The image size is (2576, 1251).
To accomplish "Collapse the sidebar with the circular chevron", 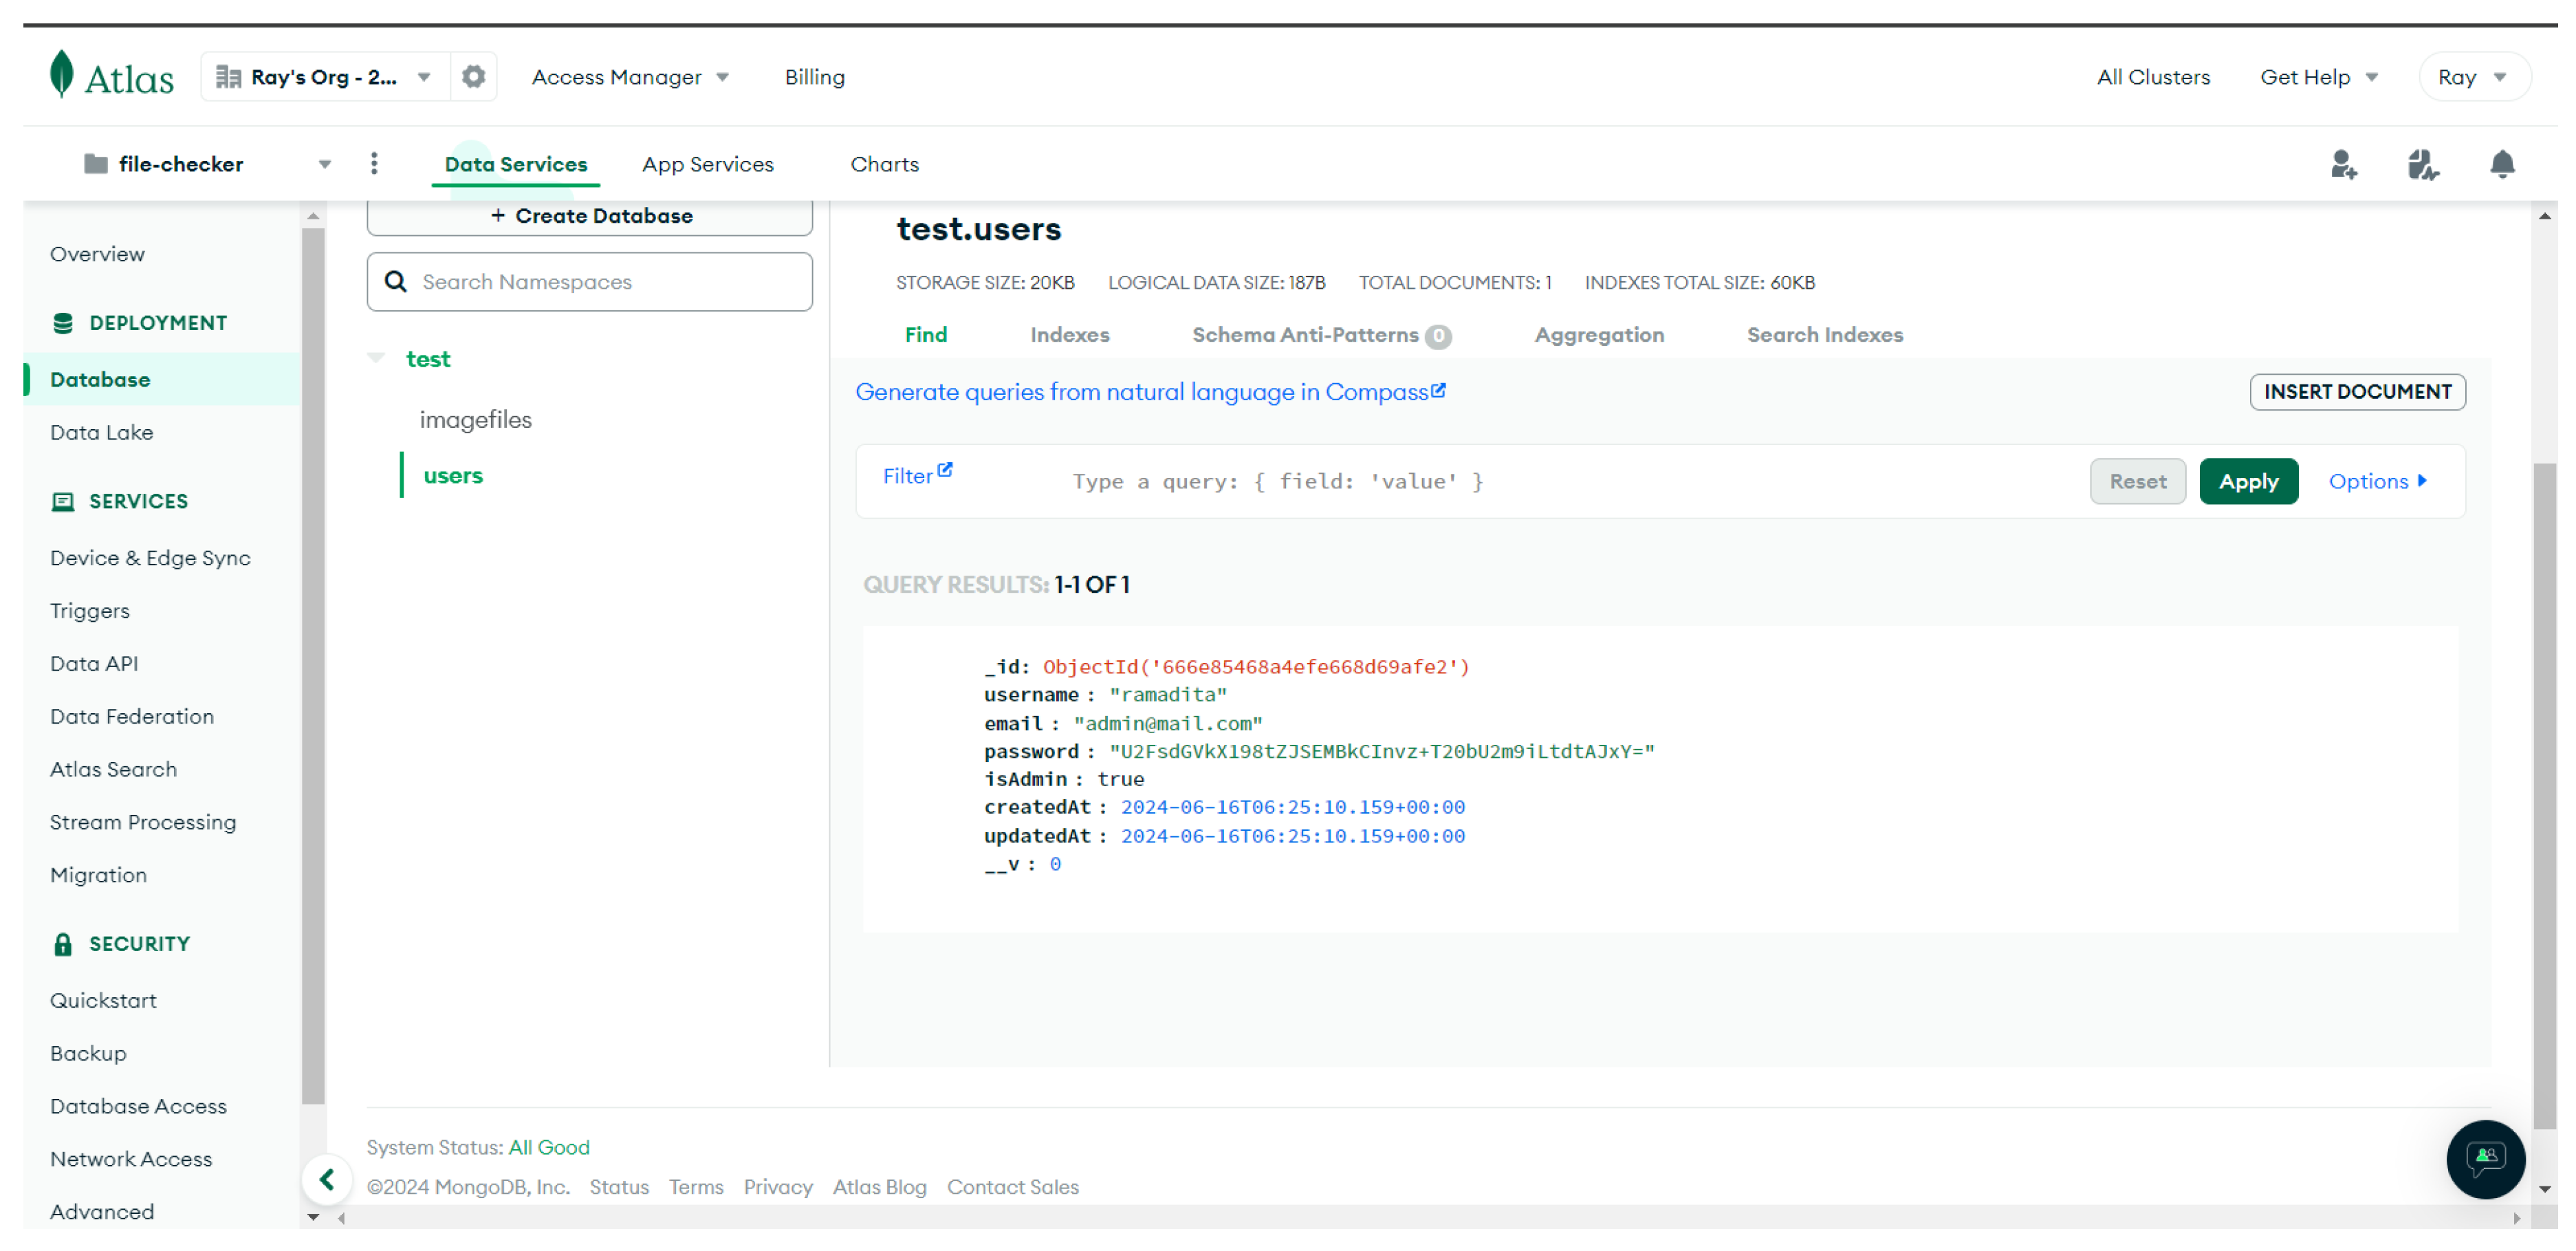I will pyautogui.click(x=327, y=1180).
